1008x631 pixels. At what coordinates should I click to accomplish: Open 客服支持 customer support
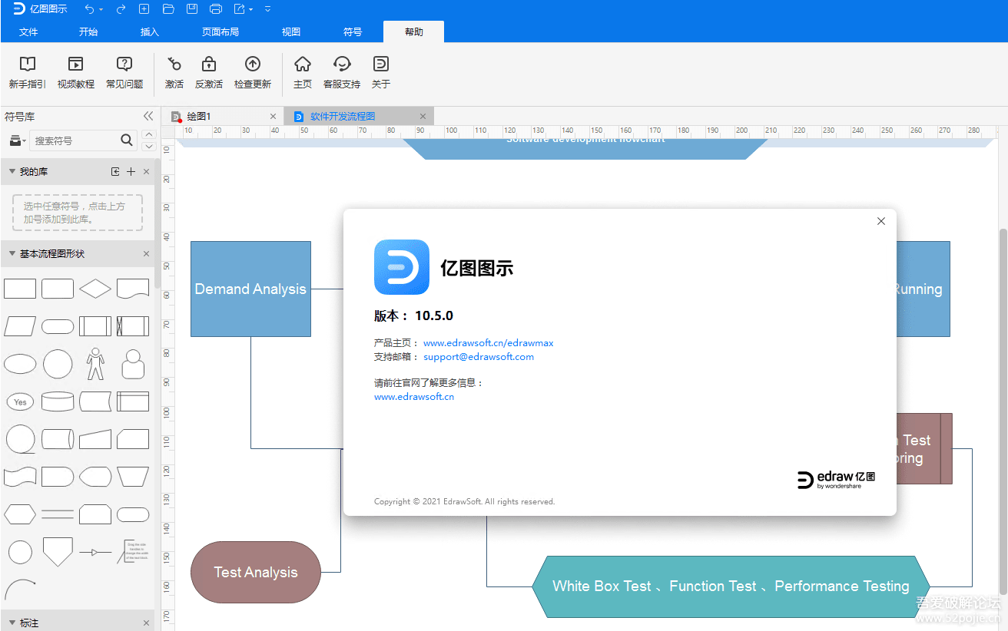click(342, 73)
